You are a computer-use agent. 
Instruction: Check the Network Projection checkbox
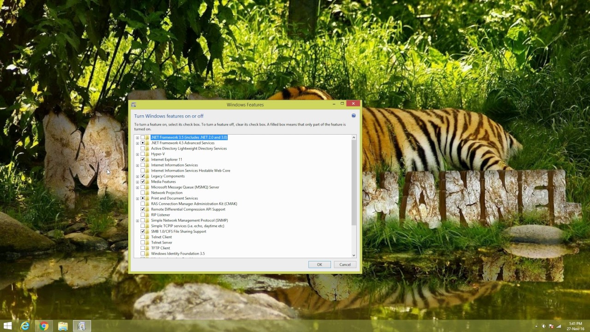pyautogui.click(x=142, y=193)
